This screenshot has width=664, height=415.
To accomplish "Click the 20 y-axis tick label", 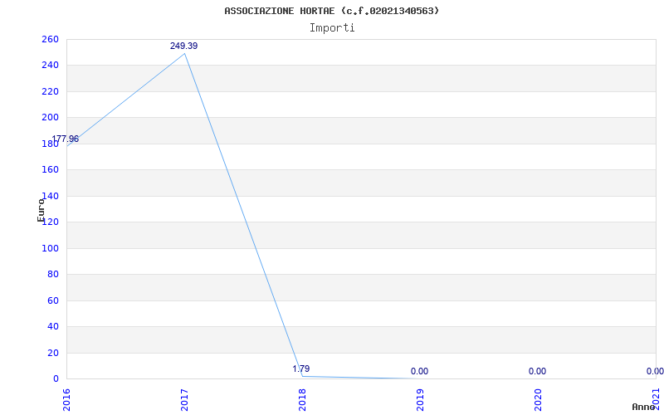I will pos(52,353).
